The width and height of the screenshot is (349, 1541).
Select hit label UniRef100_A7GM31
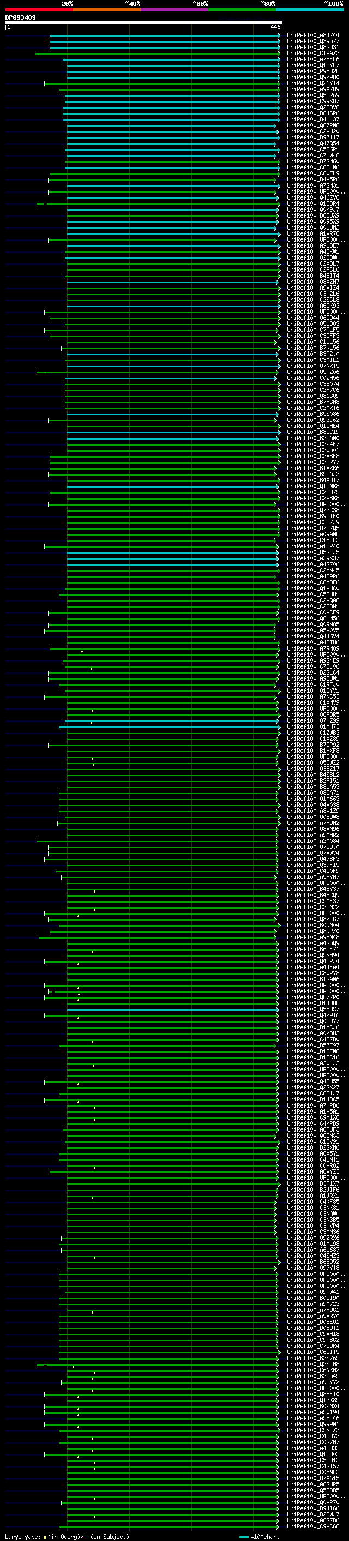click(312, 185)
